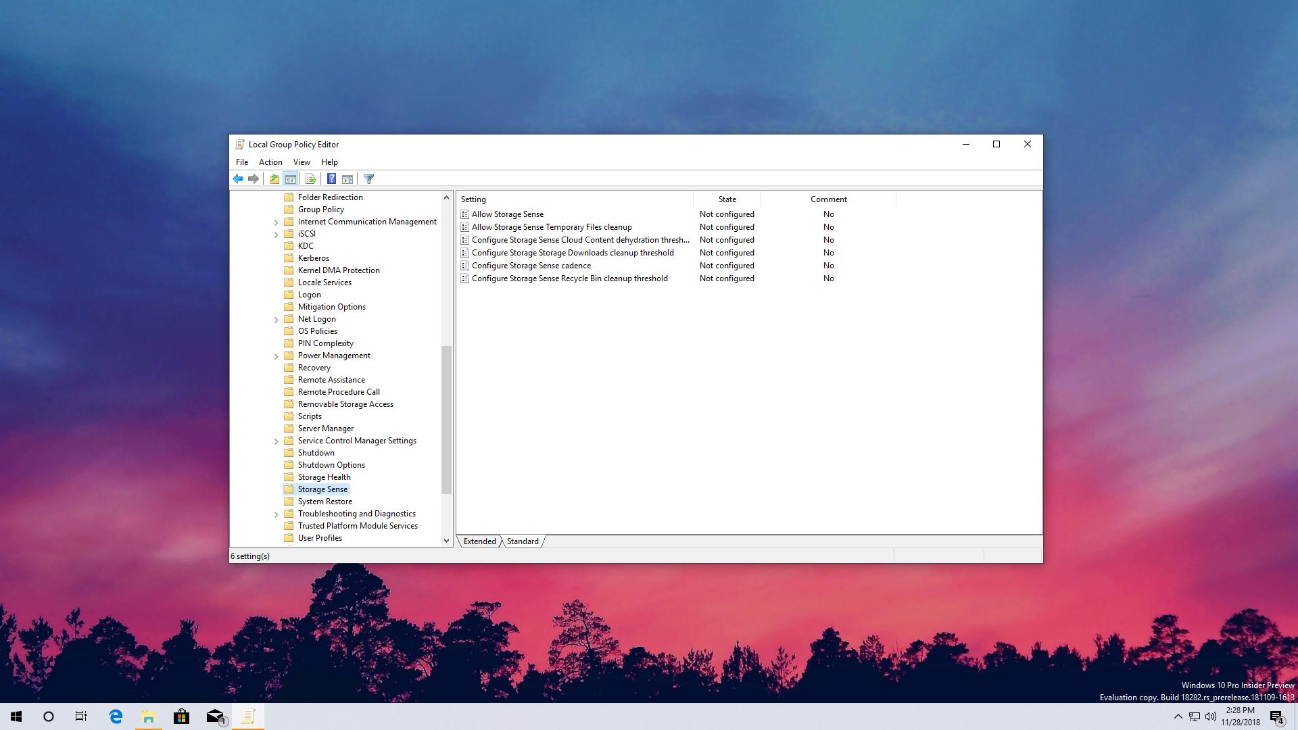The image size is (1298, 730).
Task: Click the Forward navigation arrow in toolbar
Action: pyautogui.click(x=253, y=178)
